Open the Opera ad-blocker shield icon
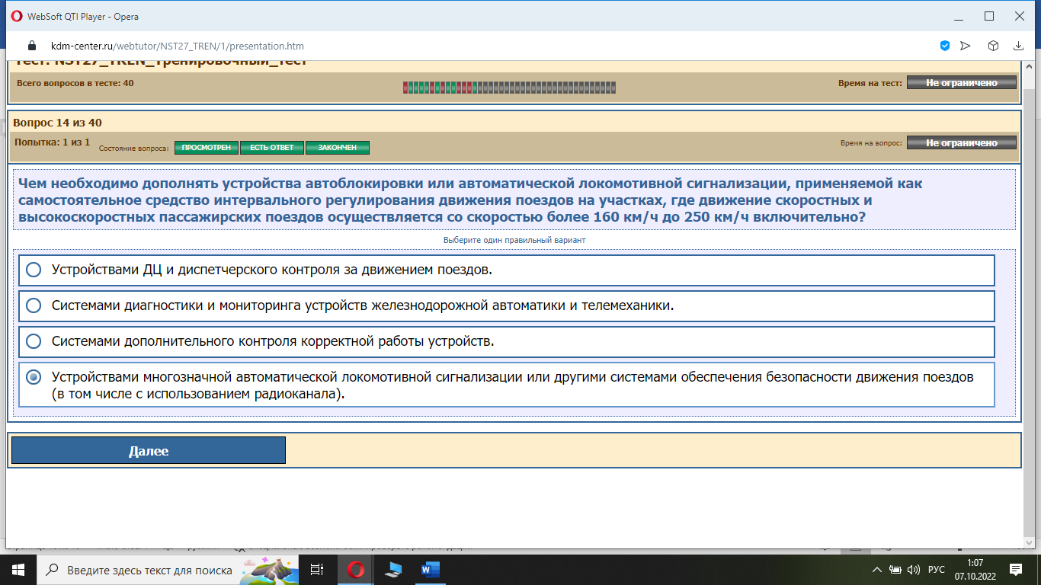This screenshot has height=585, width=1041. click(x=945, y=46)
